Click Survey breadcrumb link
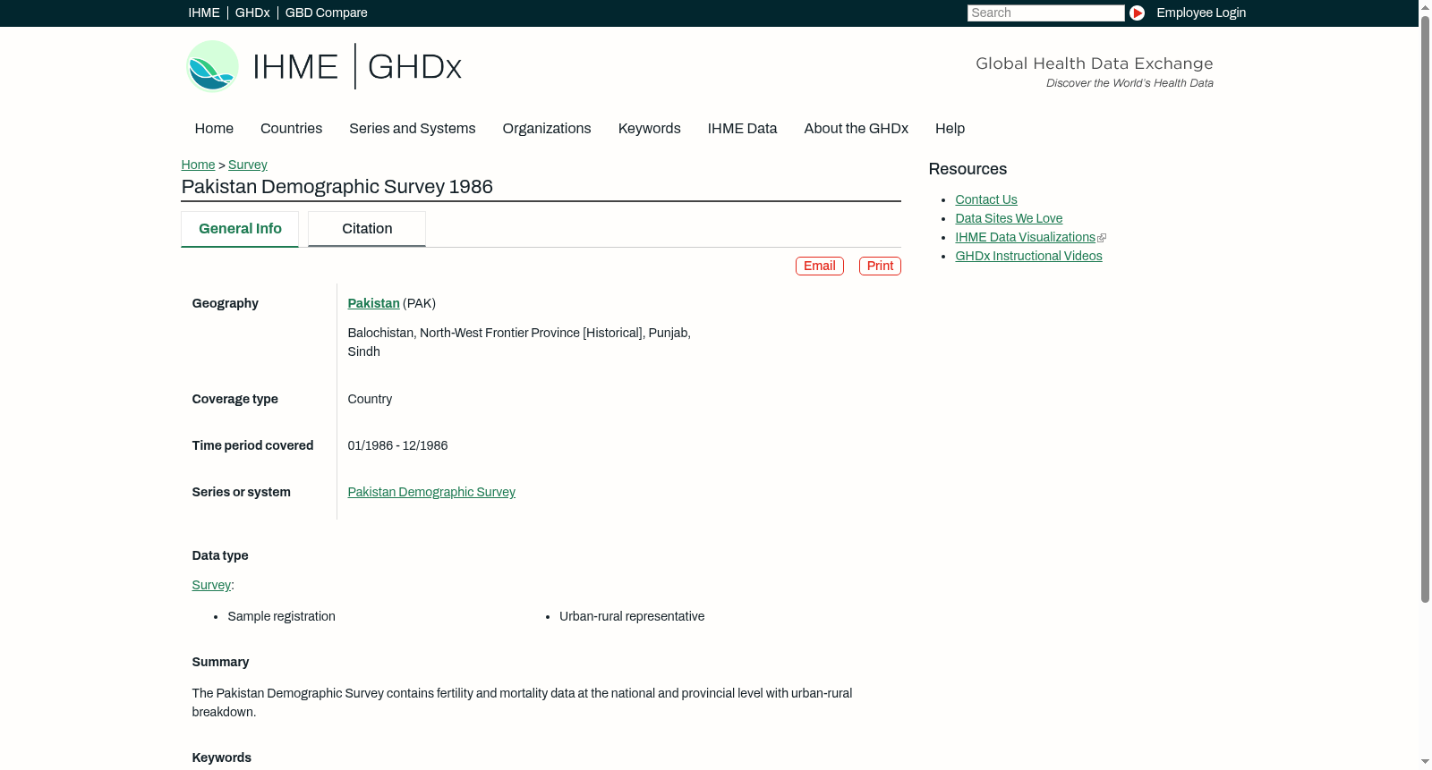1432x770 pixels. point(248,165)
